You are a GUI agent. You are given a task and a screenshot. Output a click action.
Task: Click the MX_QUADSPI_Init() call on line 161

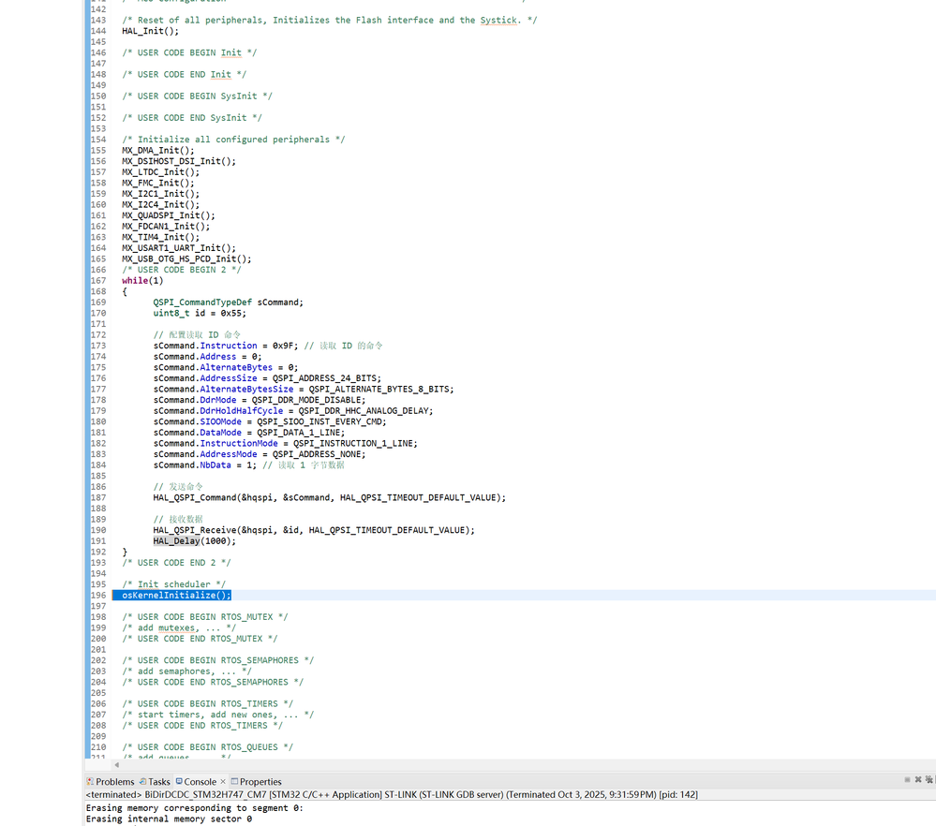pyautogui.click(x=169, y=214)
